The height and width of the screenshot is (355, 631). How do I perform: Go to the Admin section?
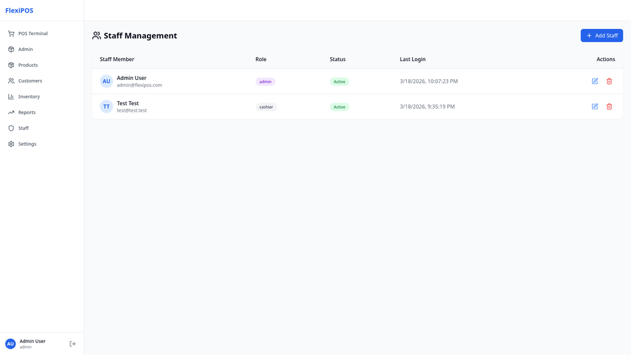tap(25, 49)
